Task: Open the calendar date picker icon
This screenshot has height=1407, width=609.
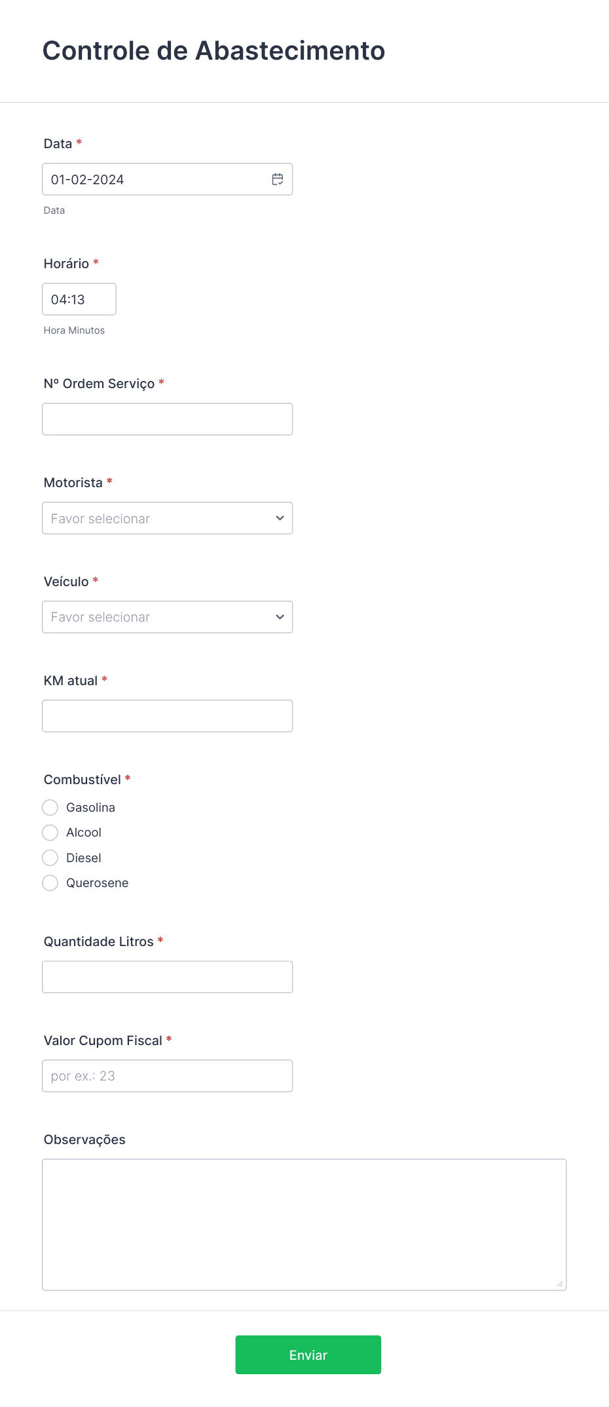Action: [278, 180]
